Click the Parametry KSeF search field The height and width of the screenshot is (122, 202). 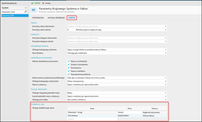coord(12,12)
